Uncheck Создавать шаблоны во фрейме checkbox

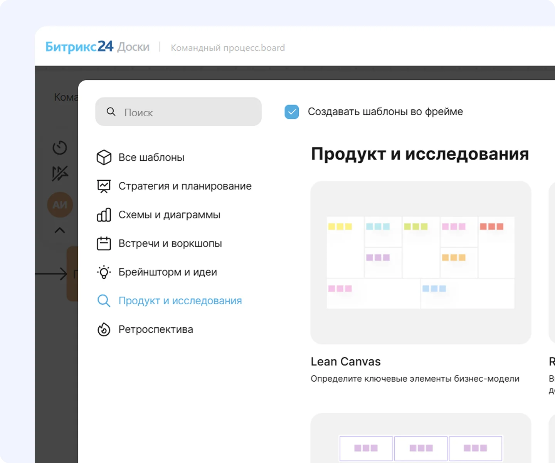tap(292, 112)
